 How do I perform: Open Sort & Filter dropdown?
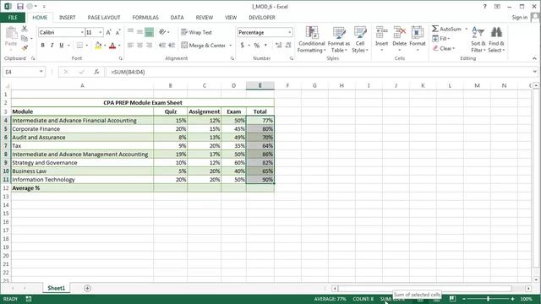tap(478, 40)
